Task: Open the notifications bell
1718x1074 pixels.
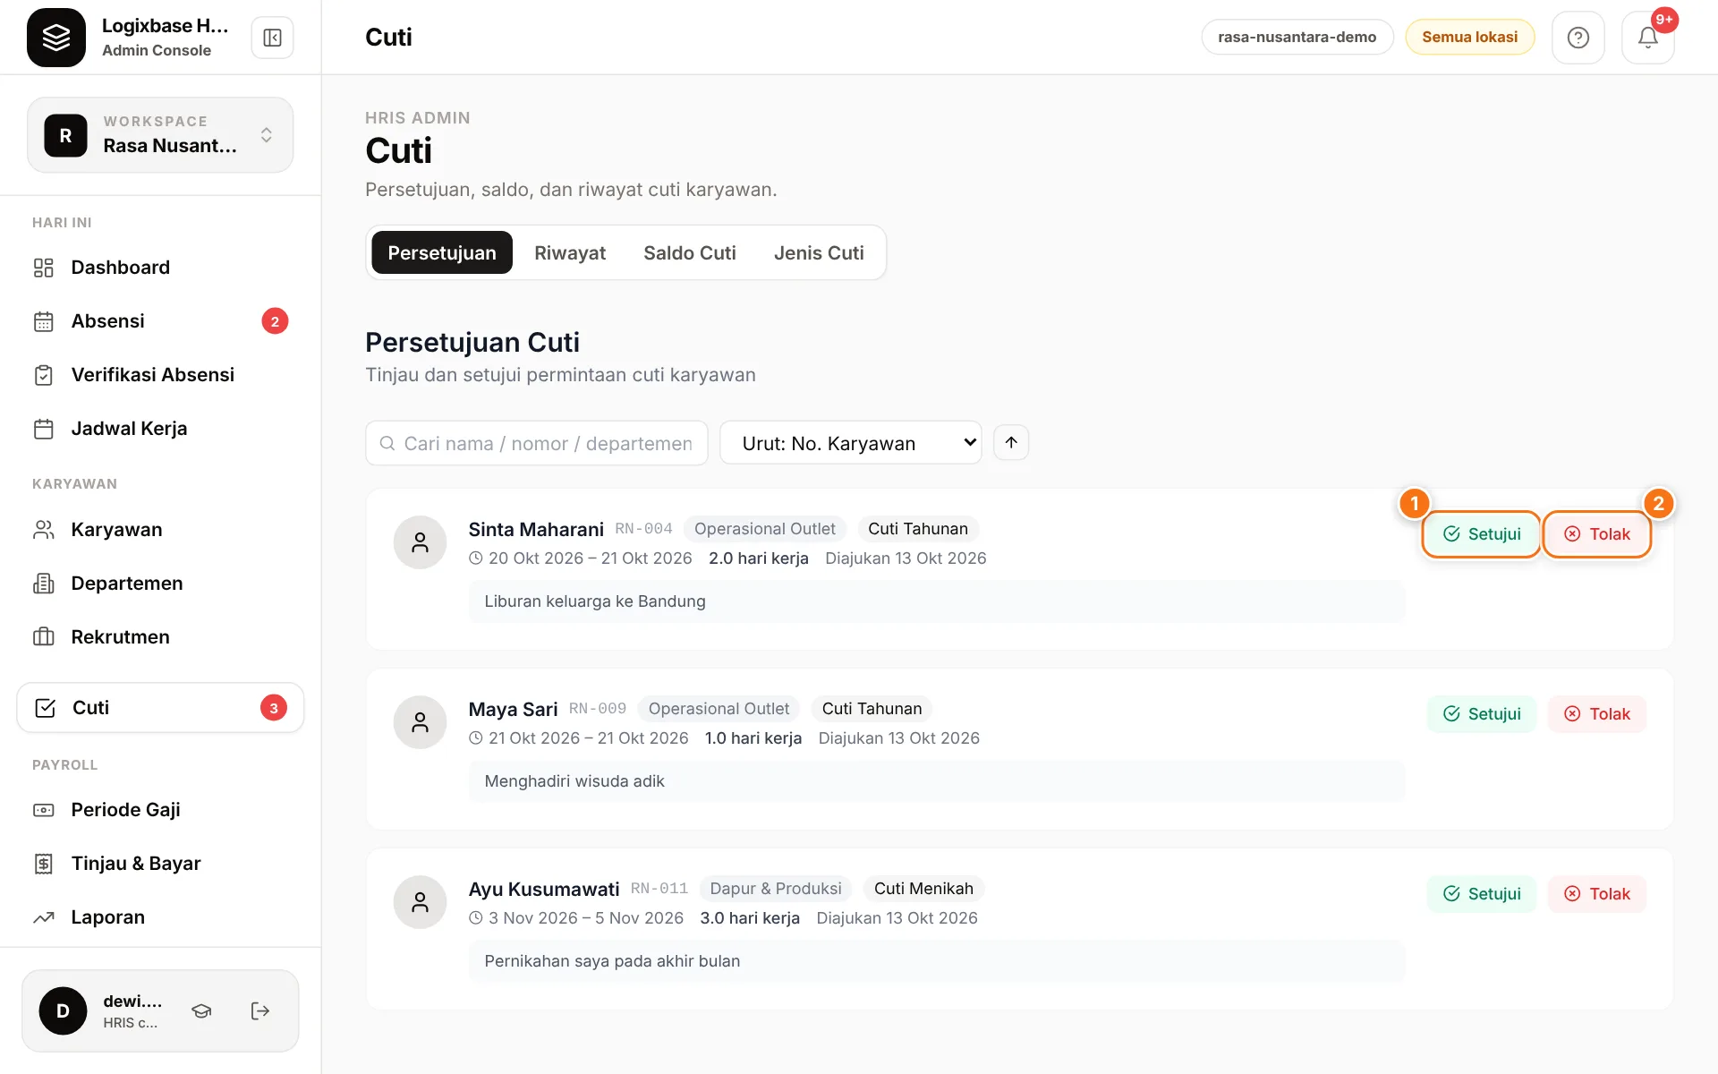Action: point(1647,38)
